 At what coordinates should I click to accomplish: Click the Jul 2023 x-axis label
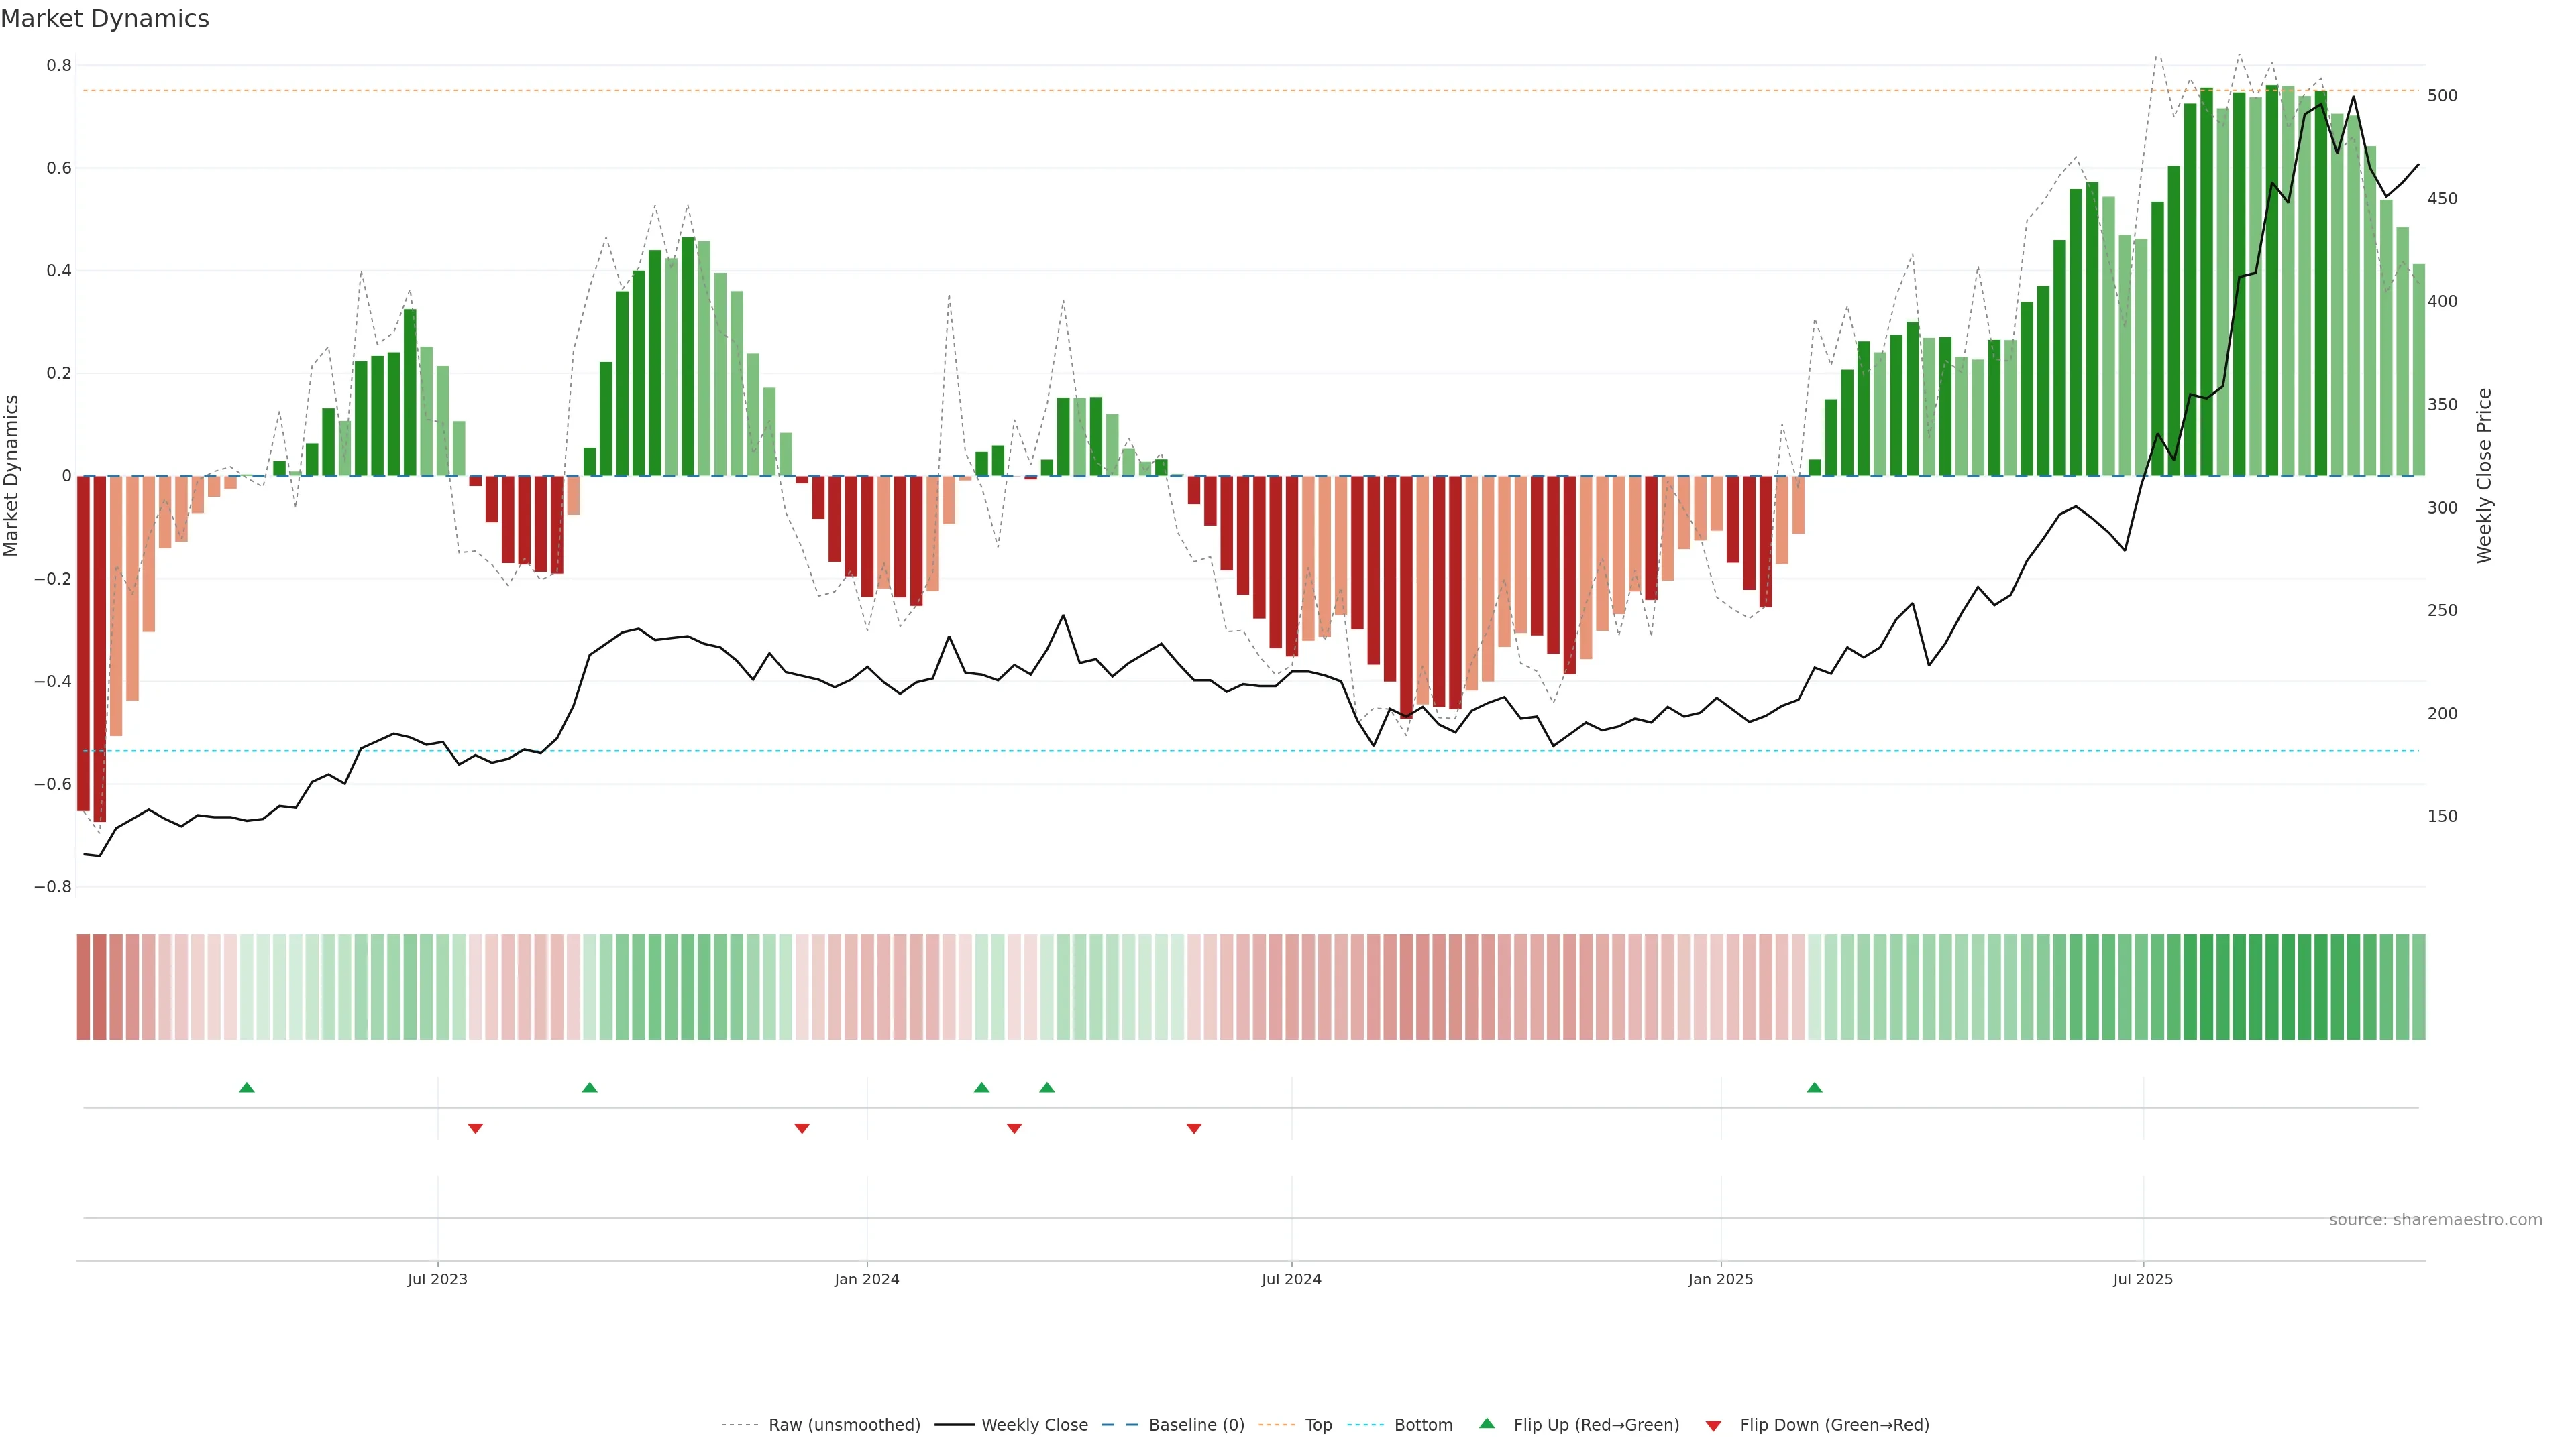tap(437, 1279)
